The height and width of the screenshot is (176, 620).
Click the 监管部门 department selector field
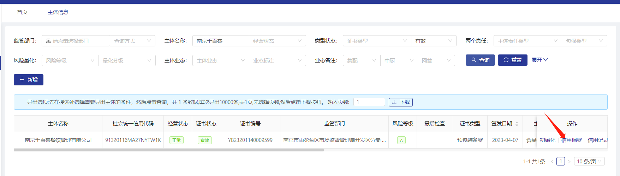pyautogui.click(x=76, y=41)
